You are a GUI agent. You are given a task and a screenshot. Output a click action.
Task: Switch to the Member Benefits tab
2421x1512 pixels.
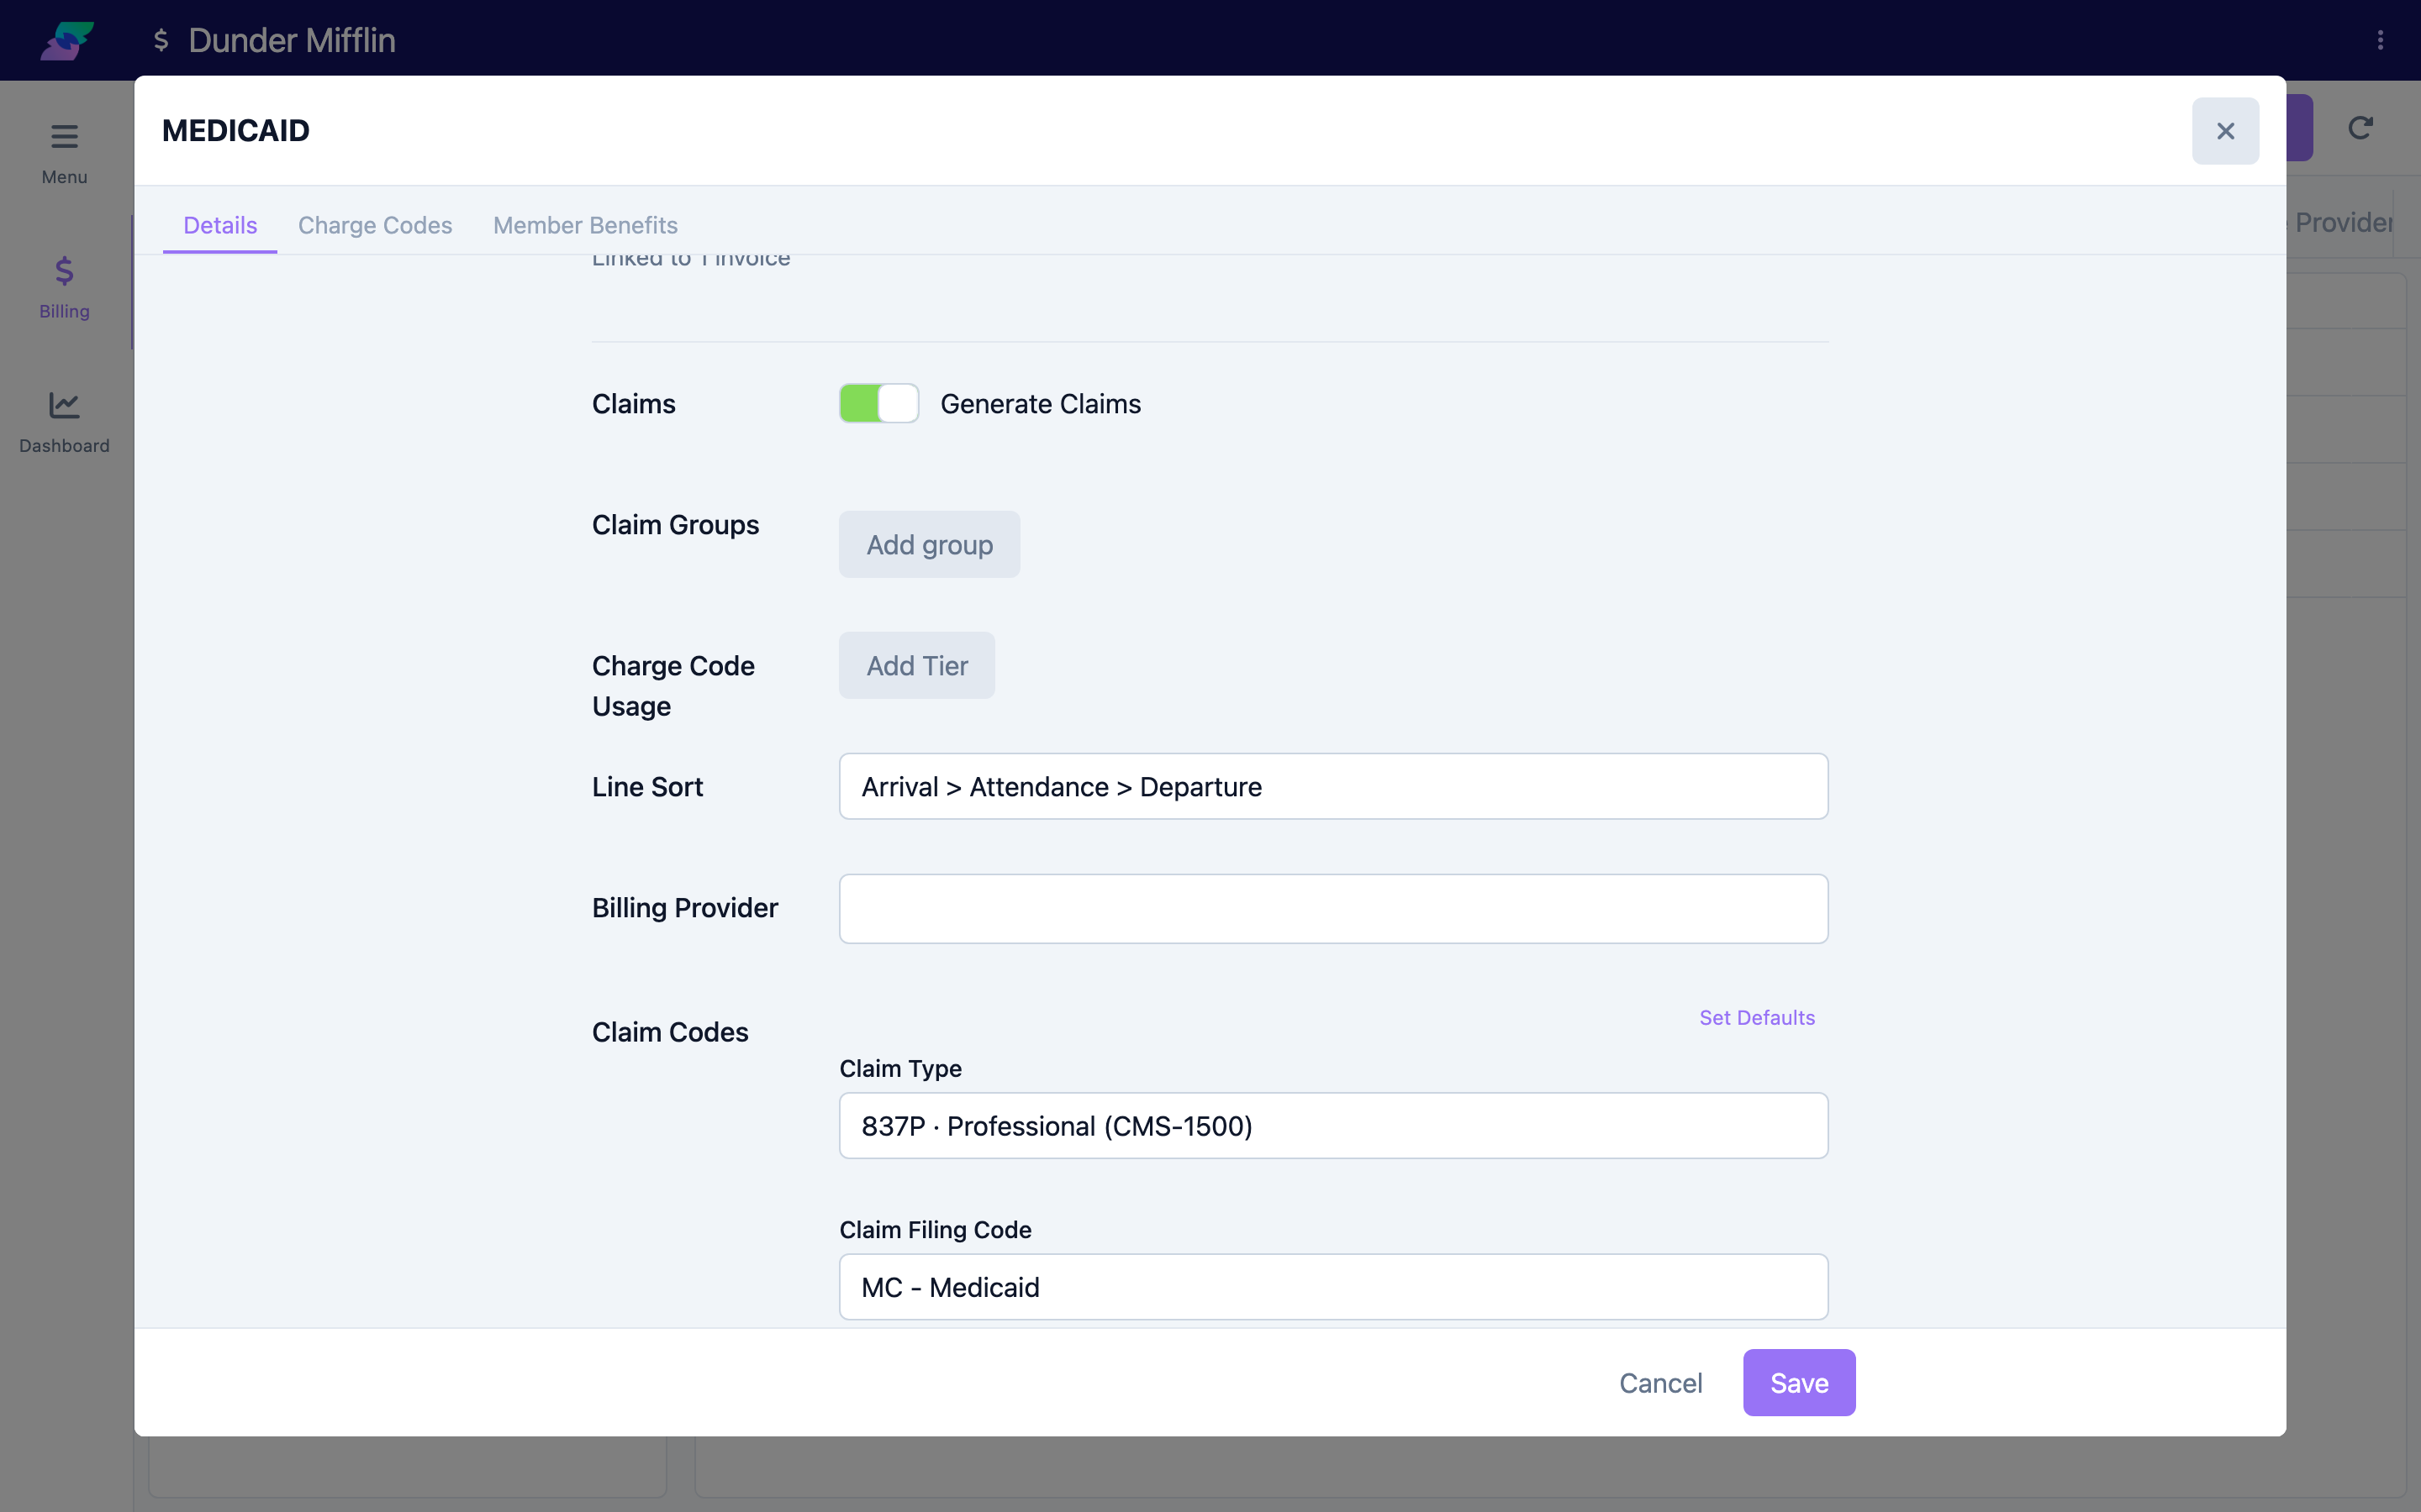(x=585, y=225)
